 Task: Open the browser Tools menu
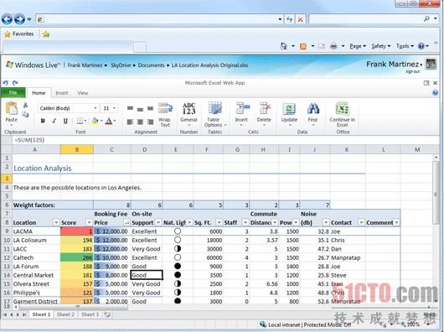click(405, 46)
